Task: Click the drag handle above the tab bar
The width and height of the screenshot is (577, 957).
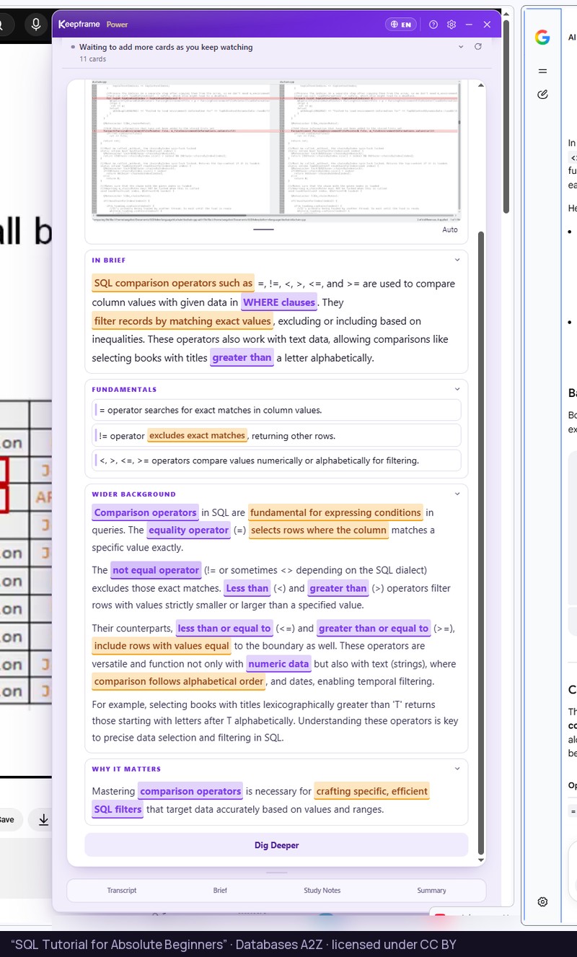Action: [x=276, y=873]
